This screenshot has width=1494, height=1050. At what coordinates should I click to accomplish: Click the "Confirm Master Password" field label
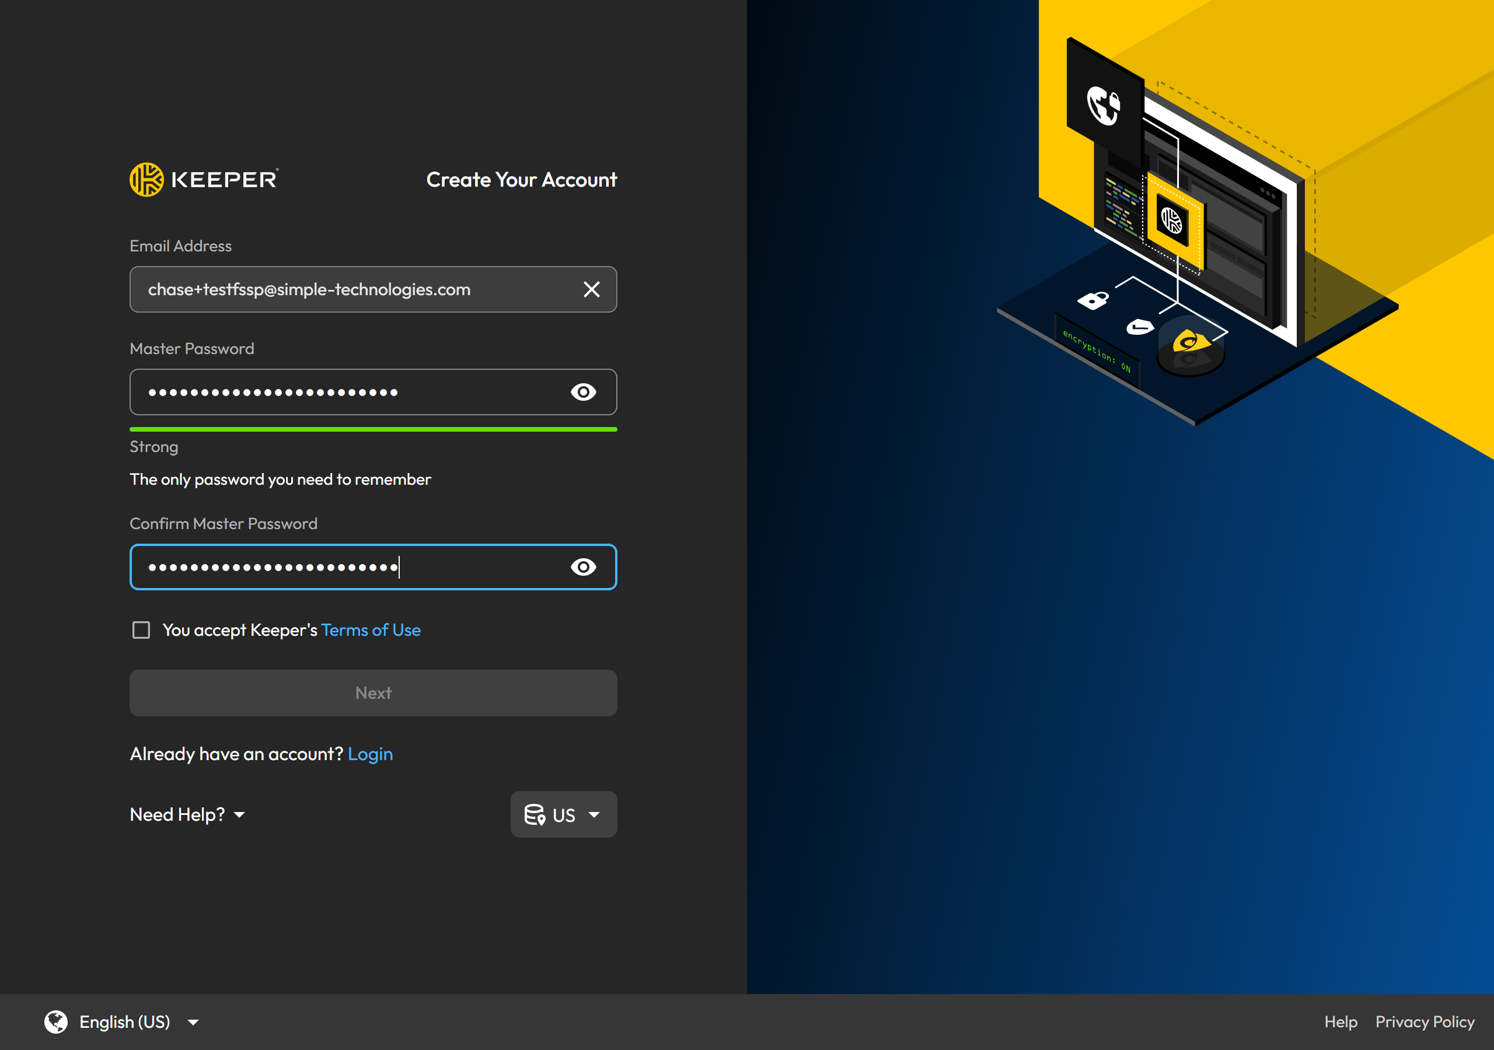223,524
